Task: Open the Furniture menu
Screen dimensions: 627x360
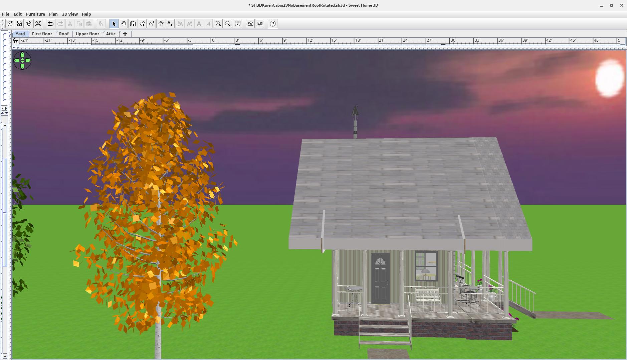Action: coord(35,14)
